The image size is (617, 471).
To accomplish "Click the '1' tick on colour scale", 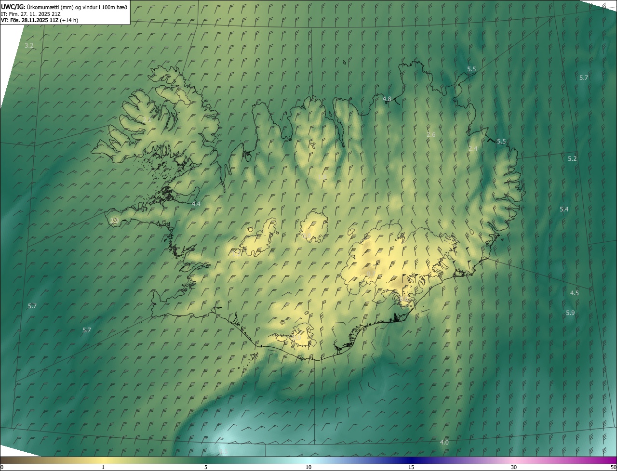I will pos(103,467).
